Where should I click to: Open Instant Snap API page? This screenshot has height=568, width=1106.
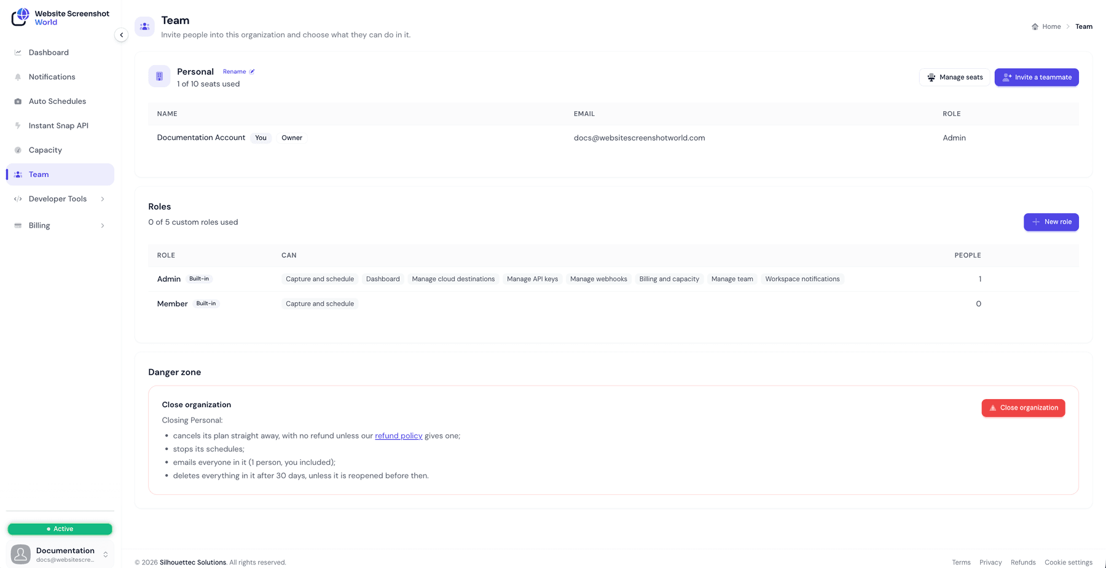tap(60, 126)
